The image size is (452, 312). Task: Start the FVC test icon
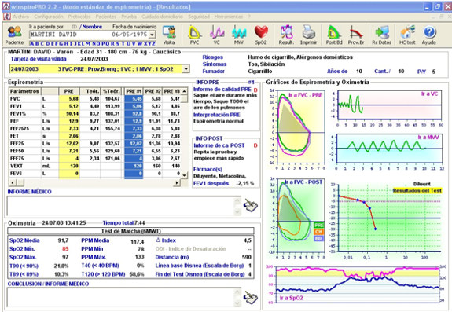pos(195,35)
